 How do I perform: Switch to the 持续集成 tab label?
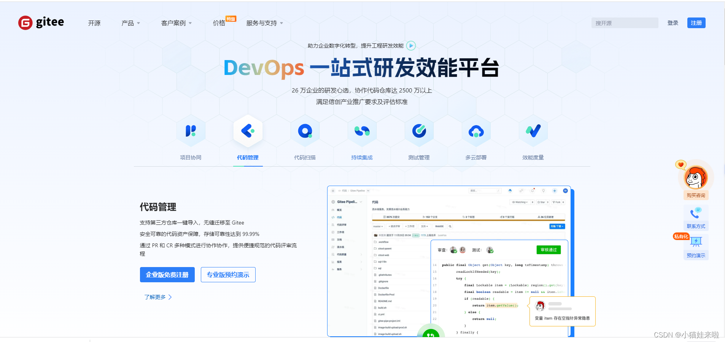tap(362, 157)
